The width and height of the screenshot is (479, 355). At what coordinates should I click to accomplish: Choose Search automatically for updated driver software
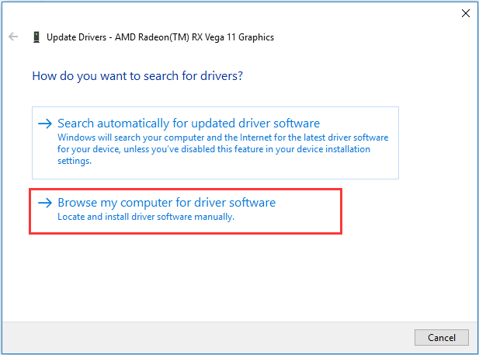pos(215,143)
